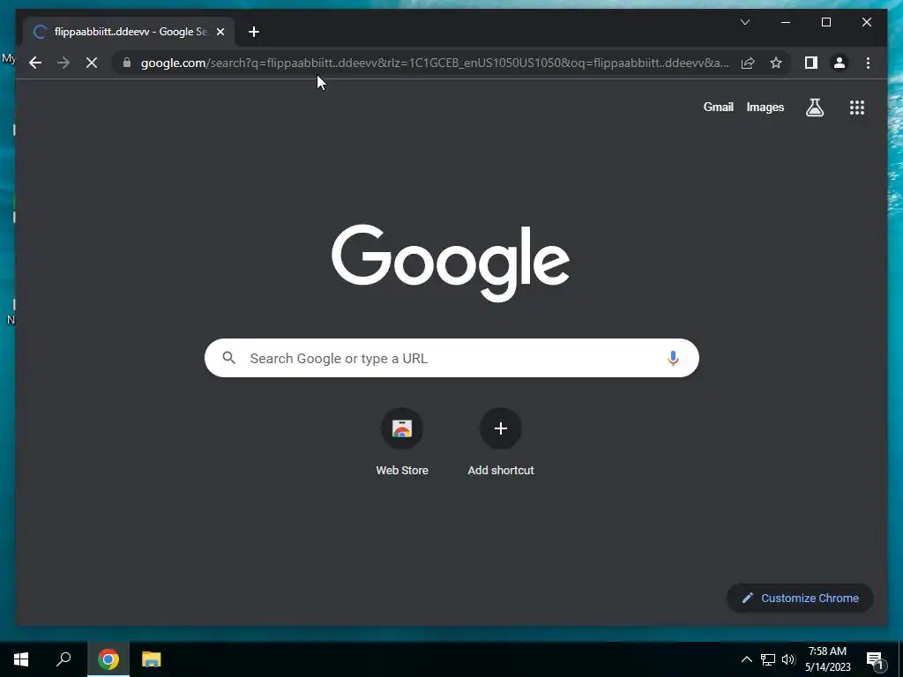903x677 pixels.
Task: Open the clock showing 7:58 AM
Action: (x=827, y=659)
